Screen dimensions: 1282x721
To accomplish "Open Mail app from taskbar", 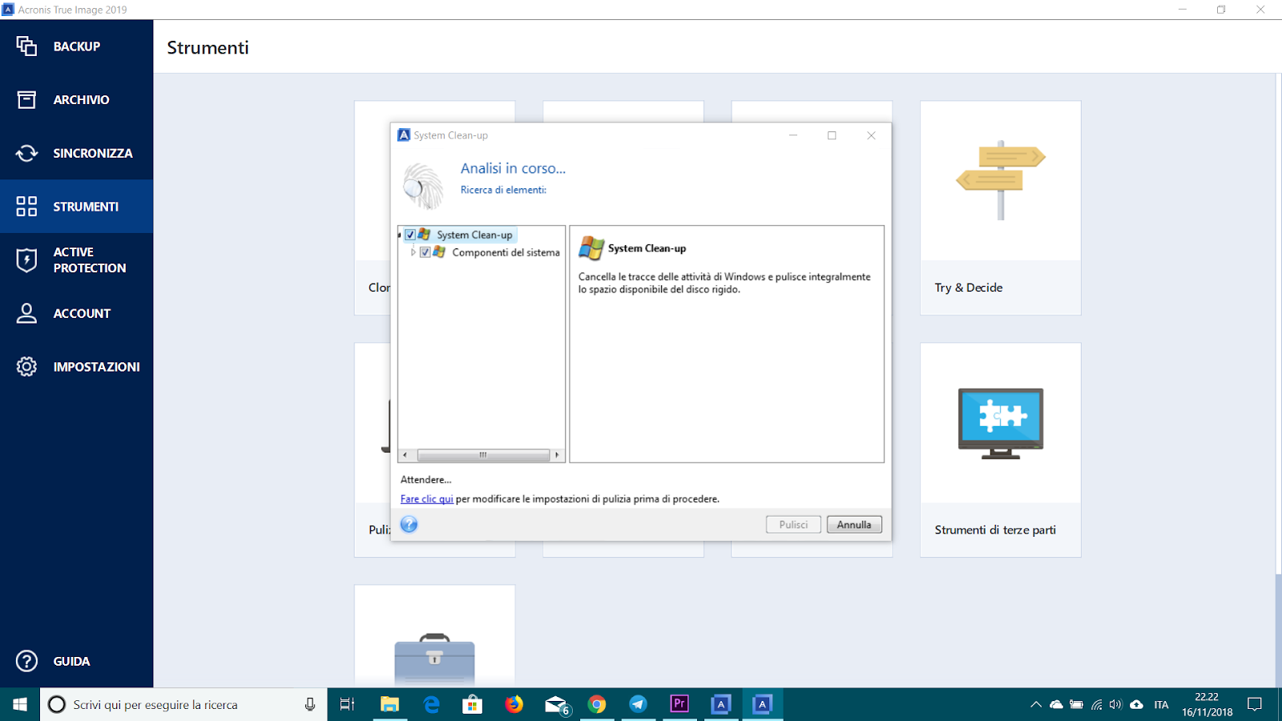I will [x=556, y=704].
